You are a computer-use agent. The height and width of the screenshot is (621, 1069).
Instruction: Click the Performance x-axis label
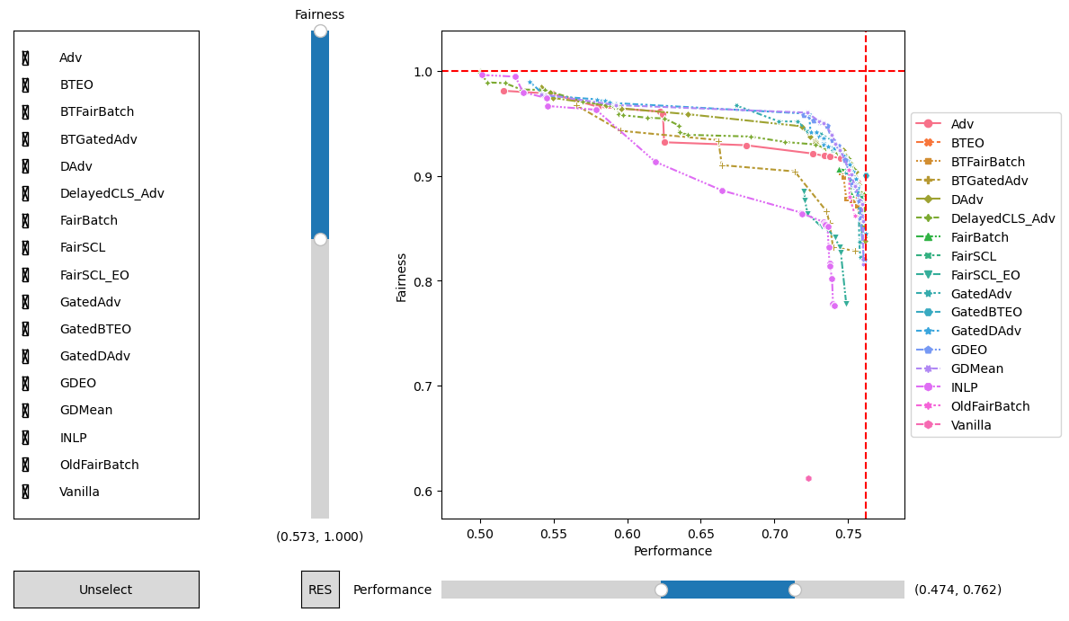(x=673, y=551)
